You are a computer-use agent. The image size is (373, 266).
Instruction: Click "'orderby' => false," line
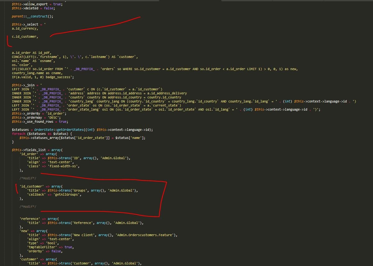click(x=45, y=251)
